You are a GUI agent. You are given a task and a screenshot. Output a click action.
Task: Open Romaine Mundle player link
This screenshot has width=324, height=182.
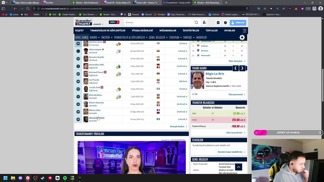click(x=96, y=57)
